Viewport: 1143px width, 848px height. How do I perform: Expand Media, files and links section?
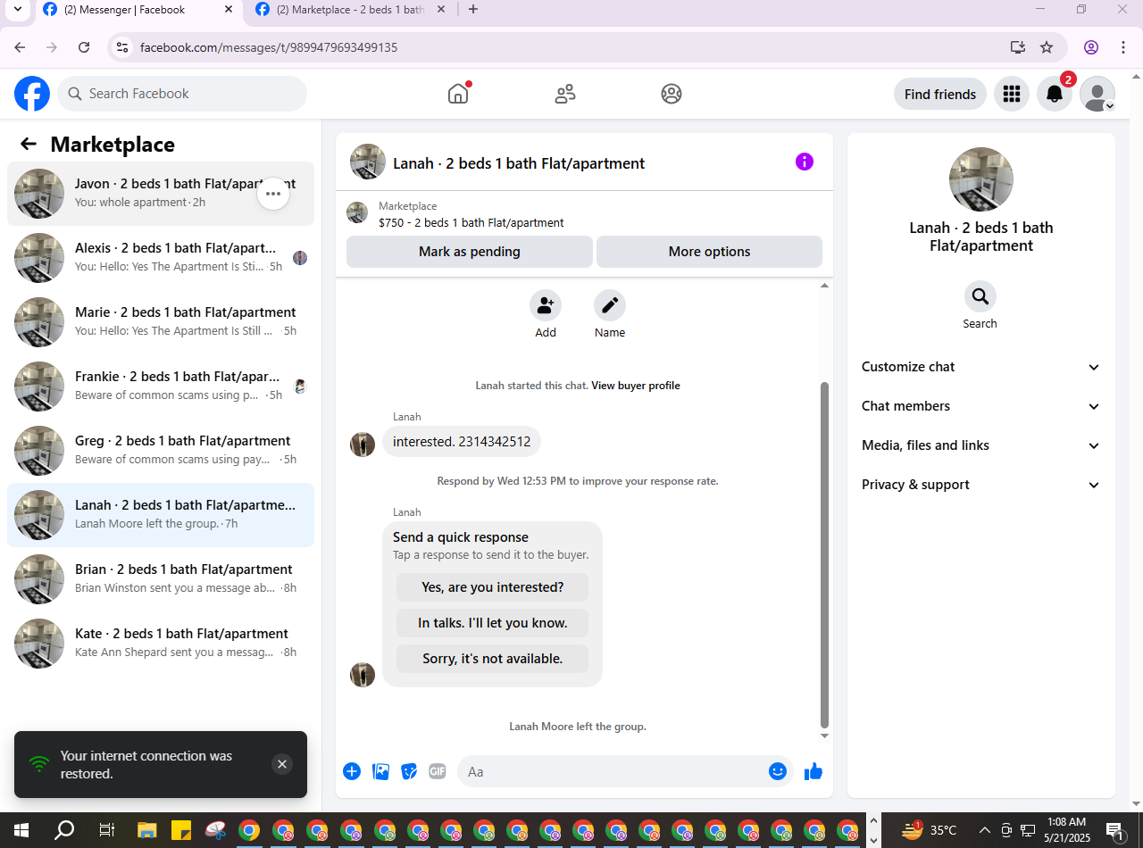[980, 445]
